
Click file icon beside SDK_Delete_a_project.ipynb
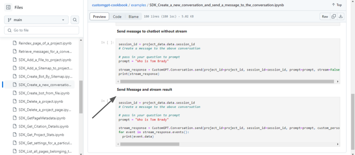coord(15,101)
